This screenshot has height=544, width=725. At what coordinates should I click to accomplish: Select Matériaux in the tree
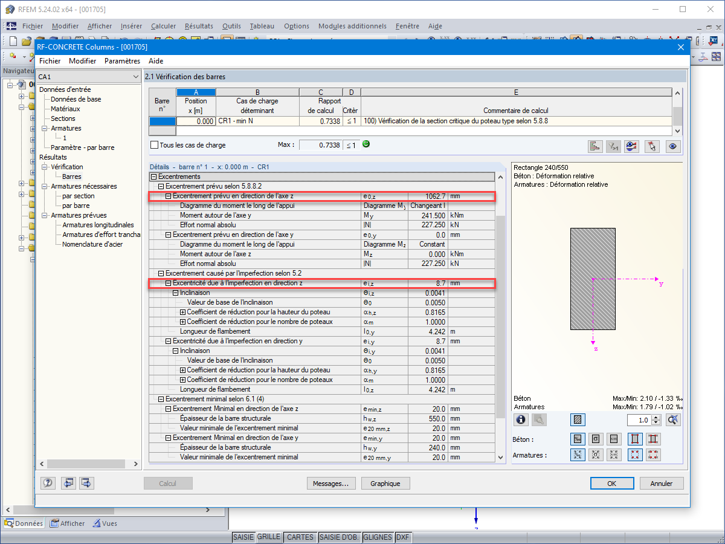[x=65, y=109]
